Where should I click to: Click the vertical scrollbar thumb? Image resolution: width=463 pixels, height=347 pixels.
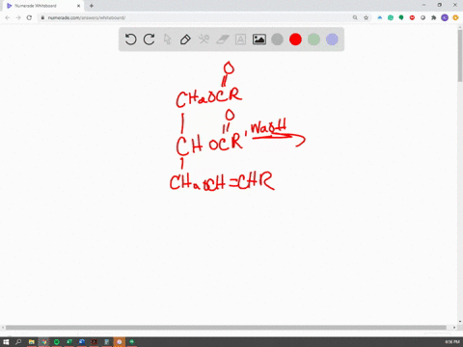[x=460, y=56]
